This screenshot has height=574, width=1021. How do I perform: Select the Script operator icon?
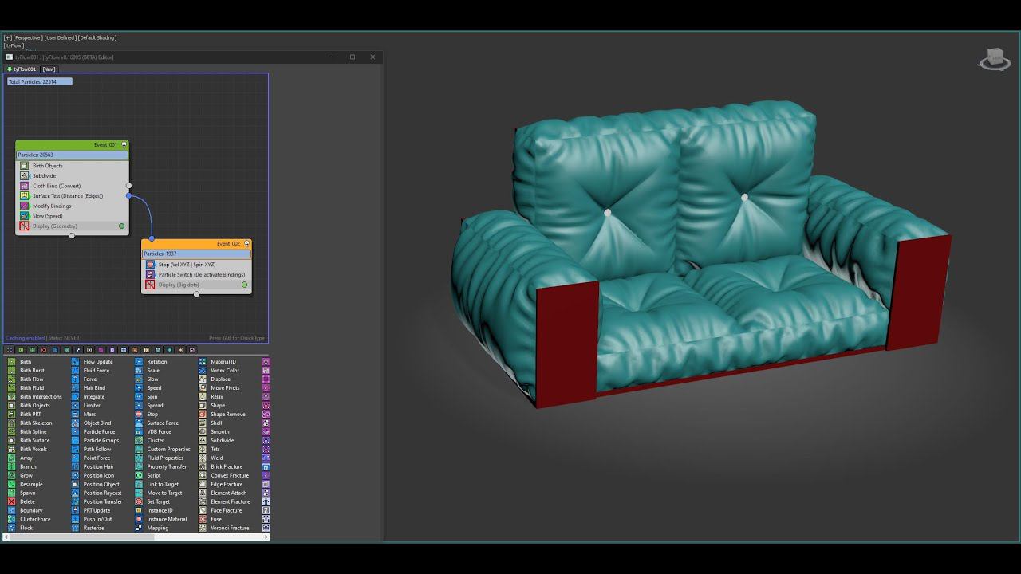point(139,476)
